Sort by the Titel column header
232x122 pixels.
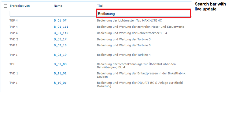click(x=100, y=6)
